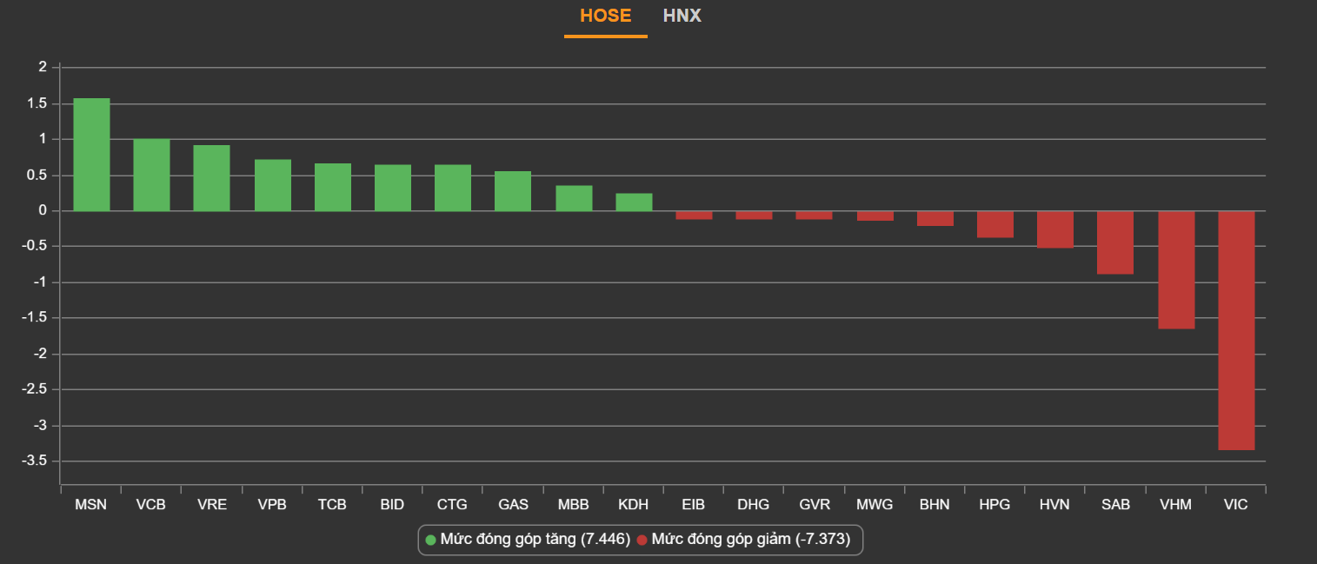Viewport: 1317px width, 564px height.
Task: Click the VRE green bar
Action: (211, 178)
